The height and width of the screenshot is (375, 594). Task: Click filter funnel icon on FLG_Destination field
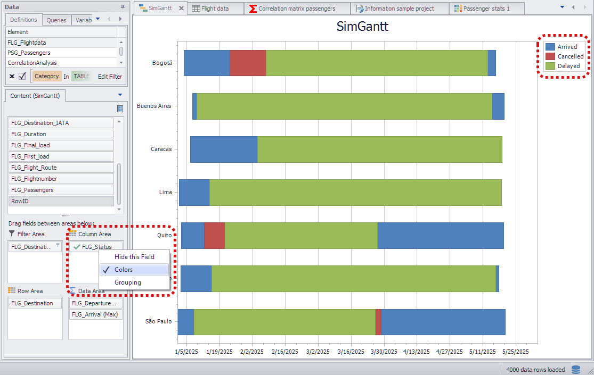point(58,246)
